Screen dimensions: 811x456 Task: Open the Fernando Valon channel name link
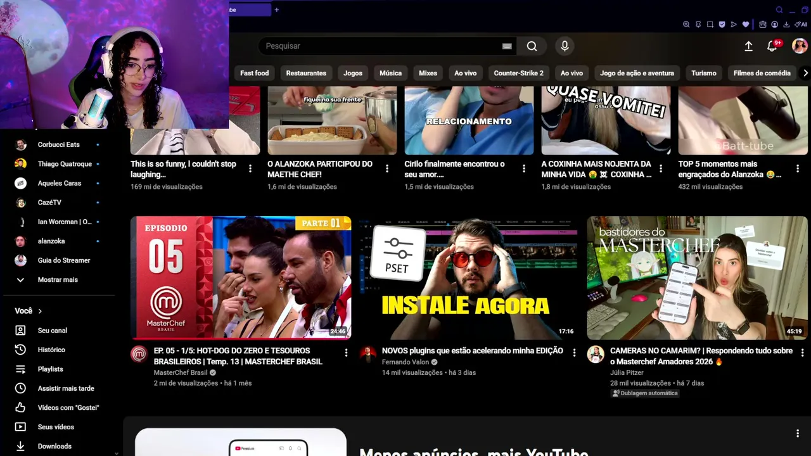[405, 362]
